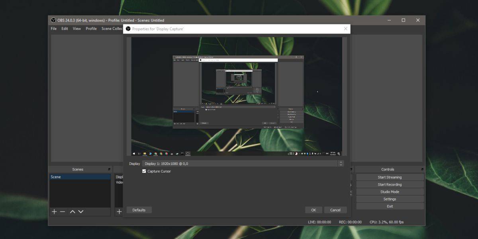The image size is (478, 239).
Task: Move the scene down with the down arrow
Action: pyautogui.click(x=81, y=212)
